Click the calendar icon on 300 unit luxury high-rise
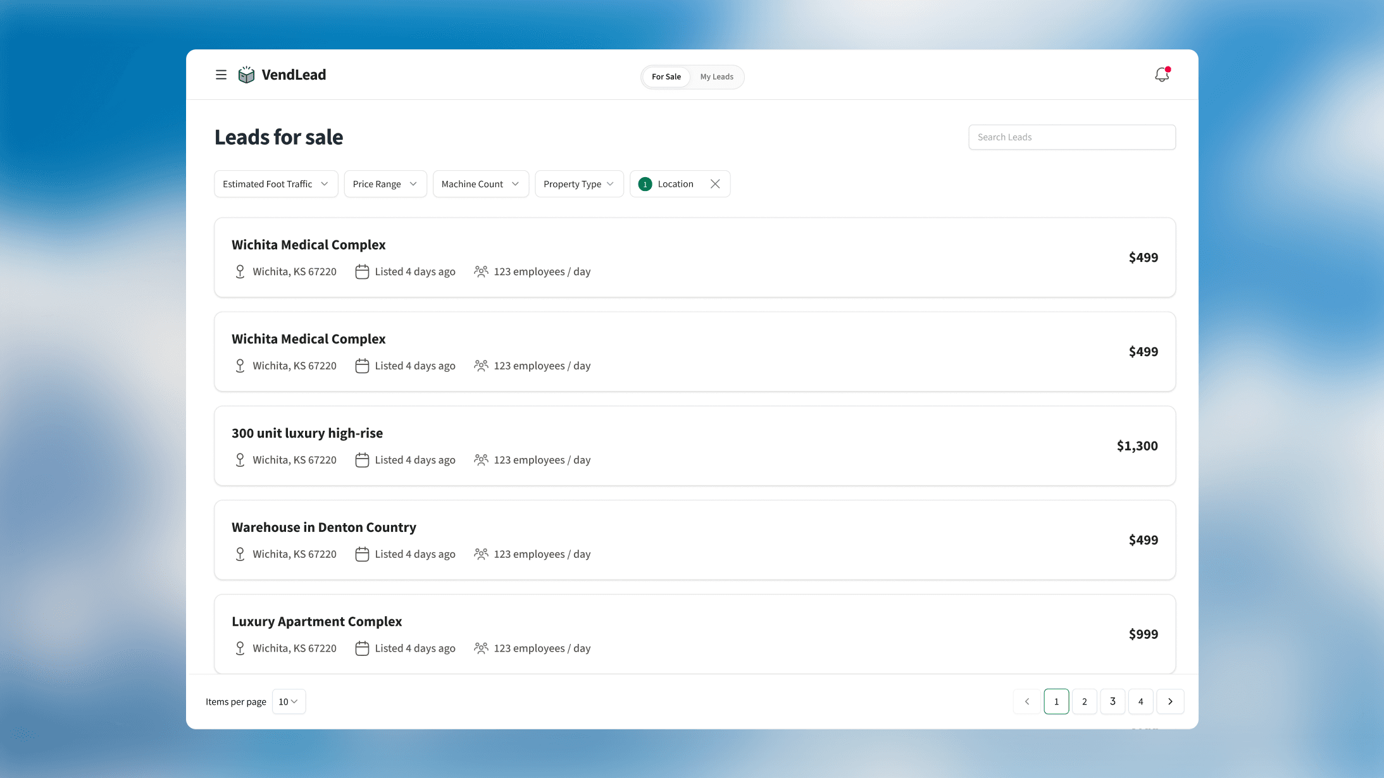The height and width of the screenshot is (778, 1384). pyautogui.click(x=361, y=460)
